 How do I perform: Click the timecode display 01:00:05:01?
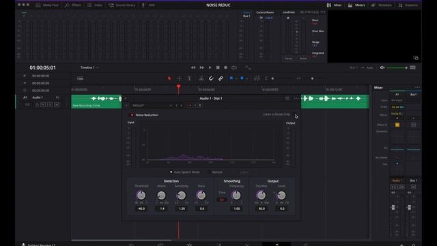click(x=42, y=68)
